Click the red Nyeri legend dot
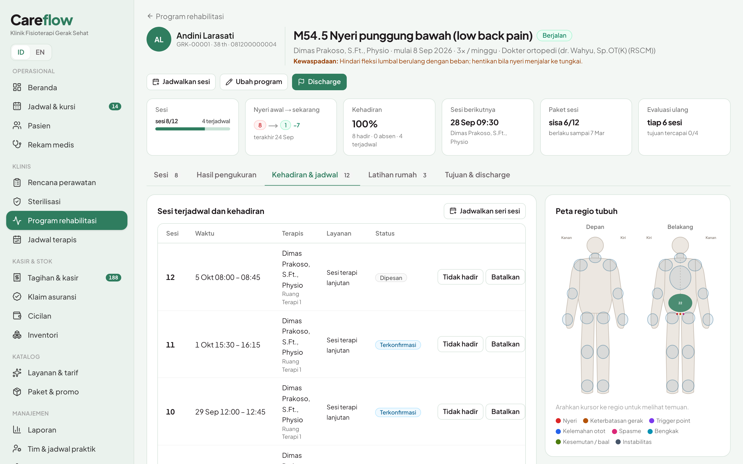The image size is (743, 464). click(x=558, y=421)
